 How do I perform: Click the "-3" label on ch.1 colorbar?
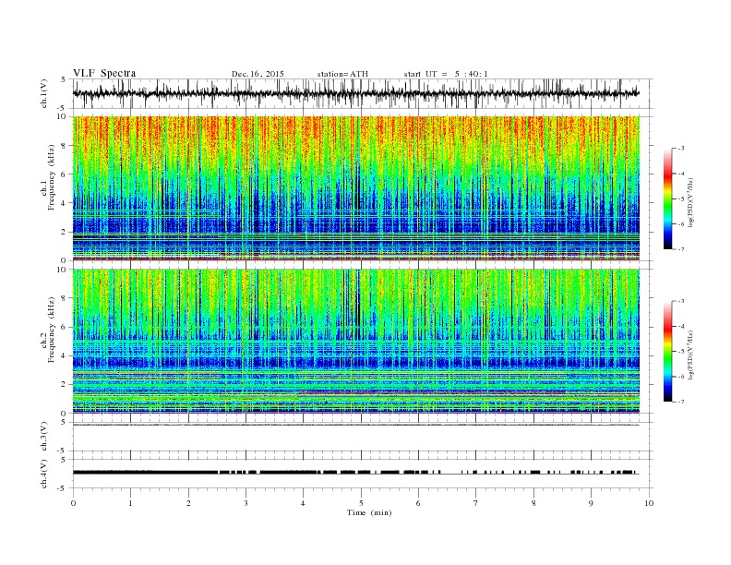[x=681, y=149]
